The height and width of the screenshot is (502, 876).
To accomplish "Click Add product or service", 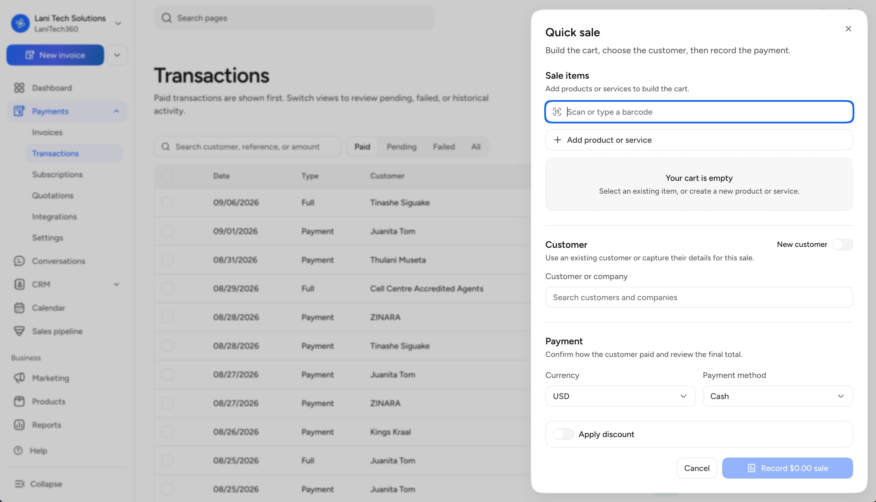I will tap(699, 140).
